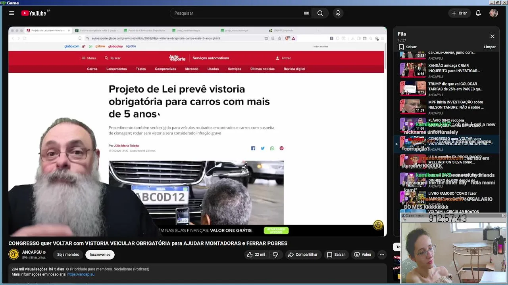
Task: Click the Twitter share icon in article
Action: [x=263, y=148]
